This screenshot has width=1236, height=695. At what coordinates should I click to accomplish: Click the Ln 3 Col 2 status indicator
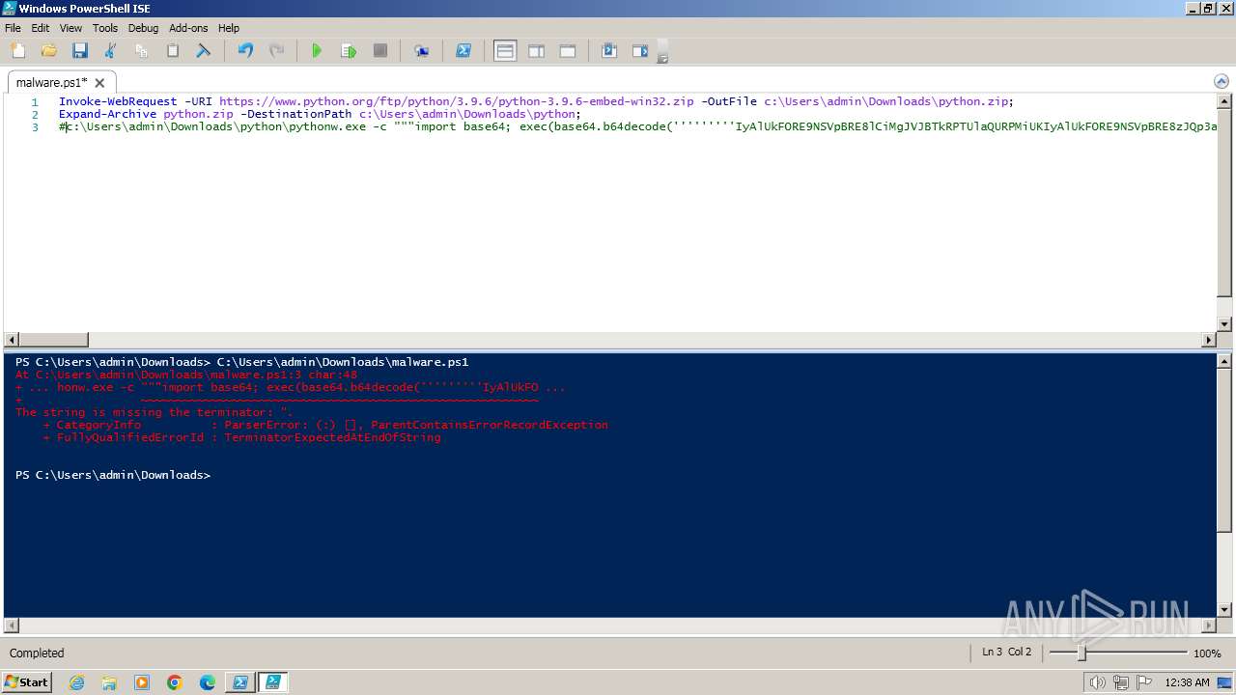[1006, 653]
